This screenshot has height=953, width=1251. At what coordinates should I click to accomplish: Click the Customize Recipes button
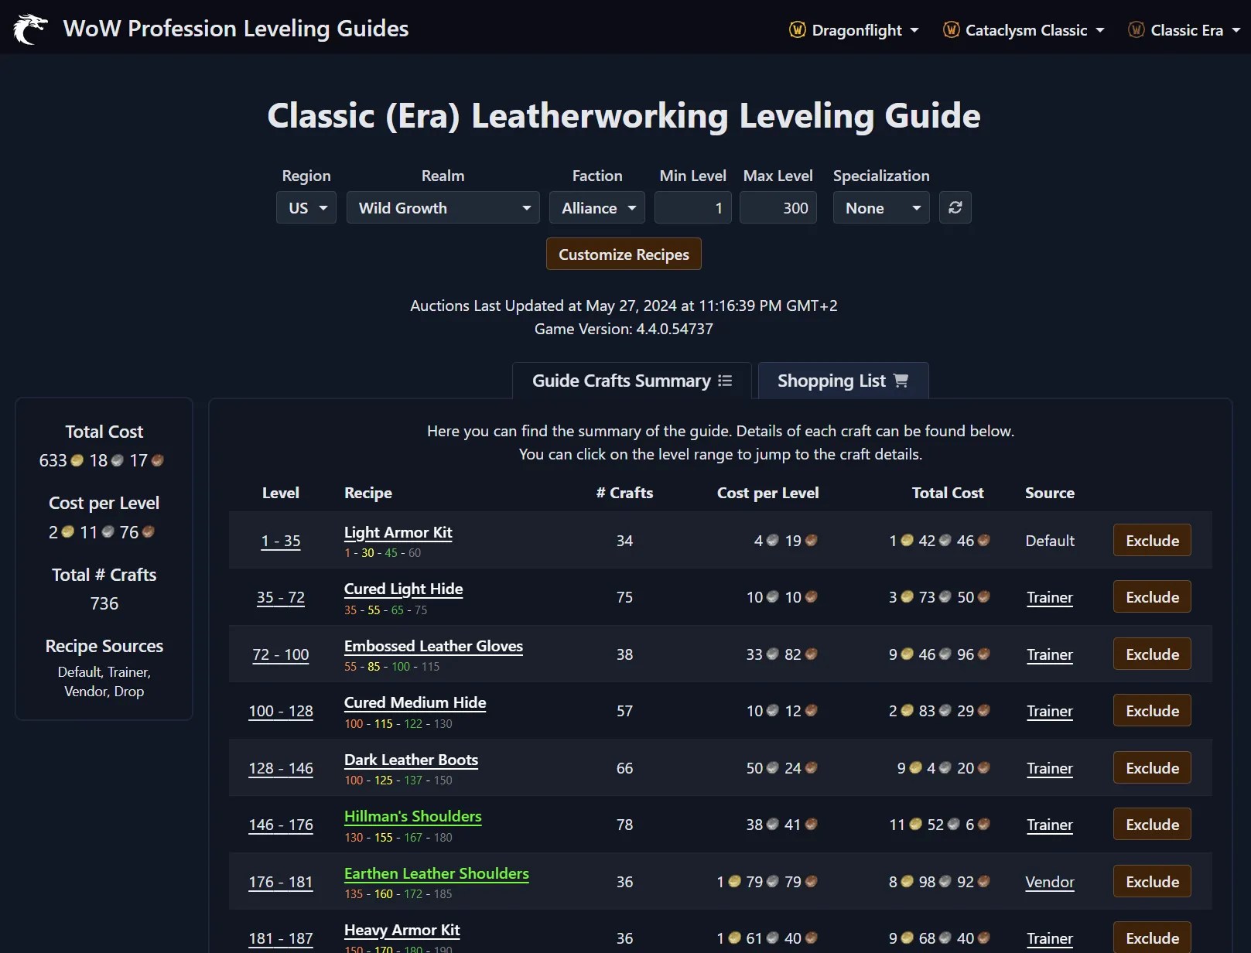623,254
